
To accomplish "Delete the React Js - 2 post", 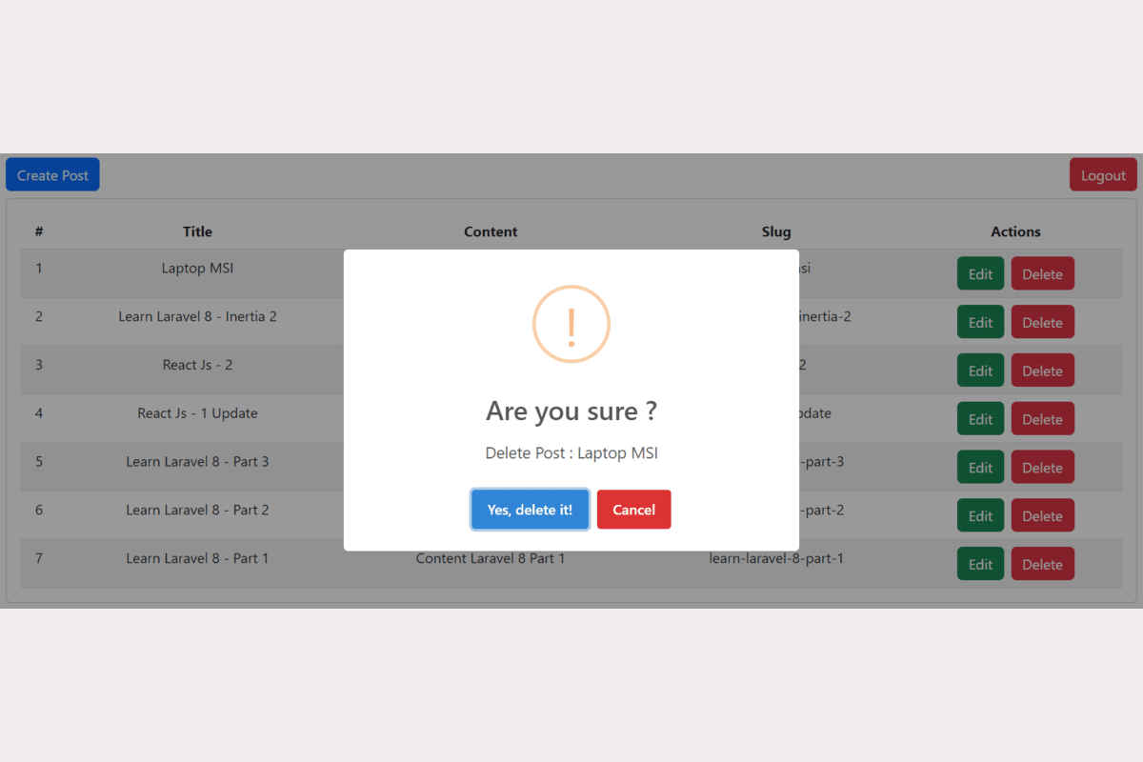I will coord(1042,371).
